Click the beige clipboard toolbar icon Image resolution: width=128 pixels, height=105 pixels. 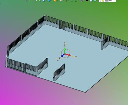coord(61,1)
